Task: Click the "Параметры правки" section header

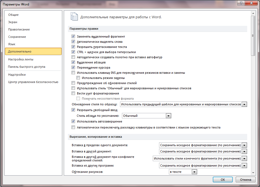Action: (157, 29)
